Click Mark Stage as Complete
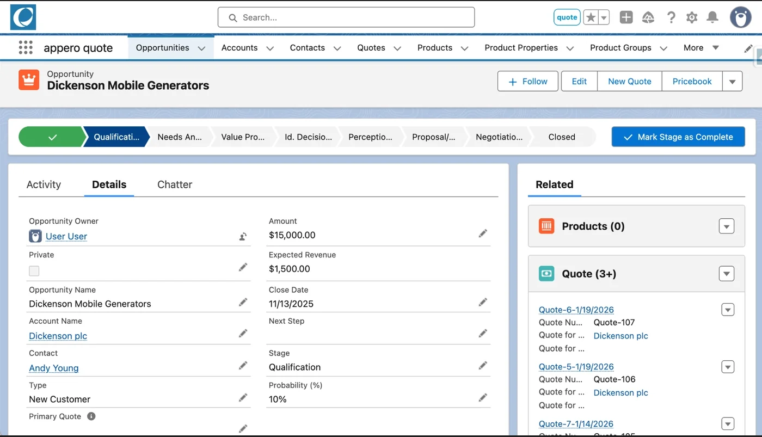 pos(678,137)
